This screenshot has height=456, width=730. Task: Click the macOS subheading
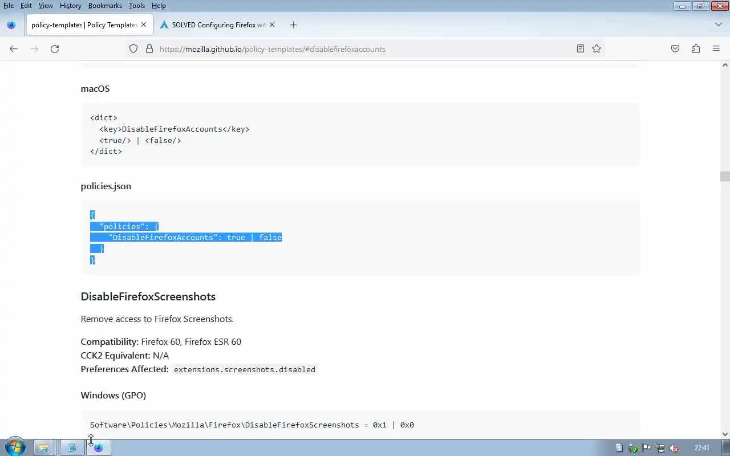[x=95, y=88]
